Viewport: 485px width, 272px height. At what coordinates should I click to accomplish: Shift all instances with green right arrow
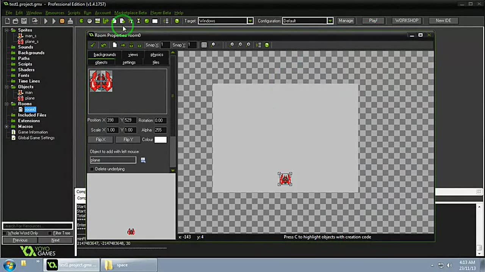[123, 45]
